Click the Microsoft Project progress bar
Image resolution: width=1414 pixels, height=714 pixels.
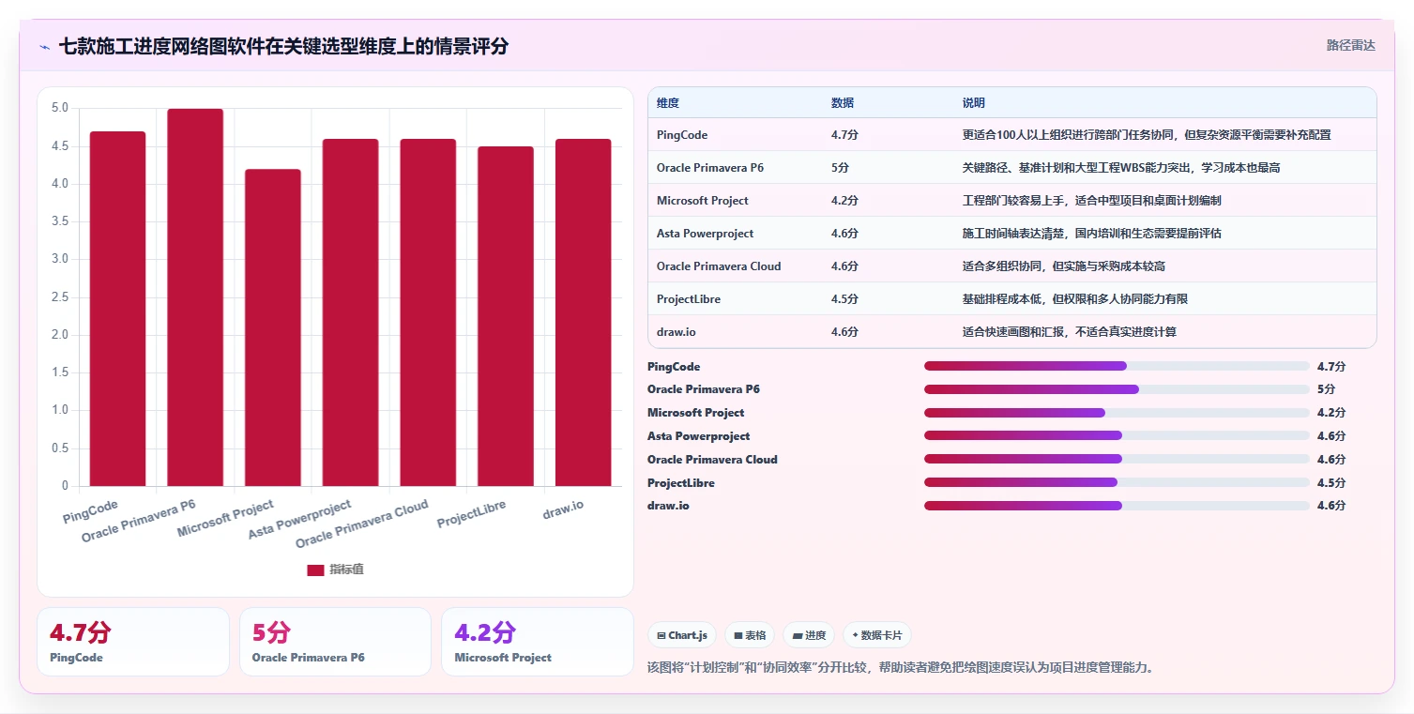1117,413
